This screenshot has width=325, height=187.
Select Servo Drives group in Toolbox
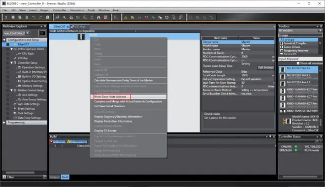pyautogui.click(x=292, y=47)
